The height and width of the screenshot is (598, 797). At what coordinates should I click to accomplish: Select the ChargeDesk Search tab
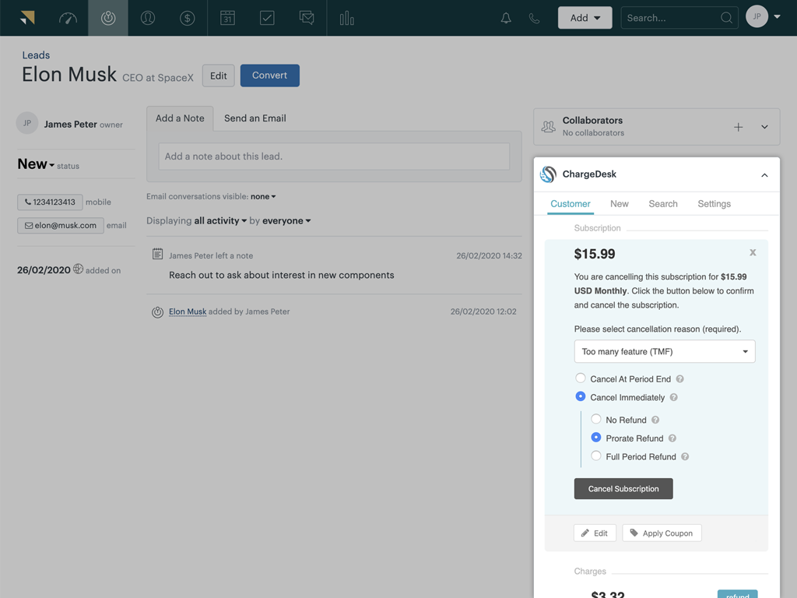[663, 204]
